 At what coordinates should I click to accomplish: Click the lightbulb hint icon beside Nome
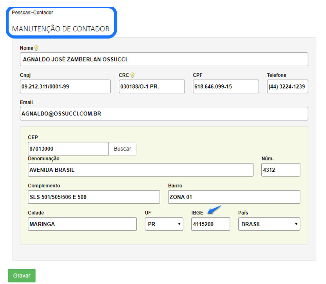click(36, 48)
